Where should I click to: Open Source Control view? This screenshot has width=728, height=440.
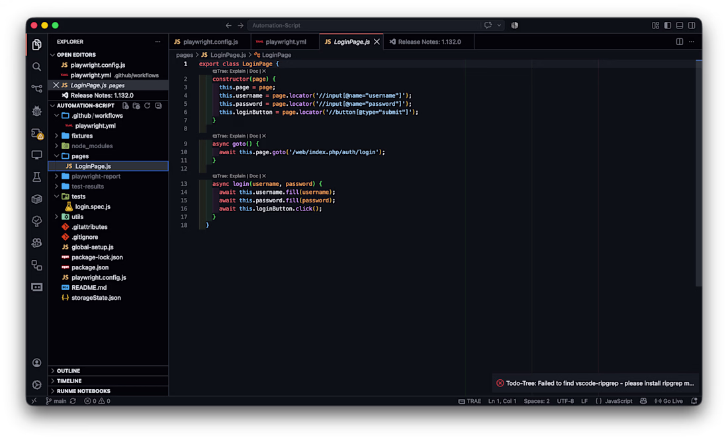click(x=36, y=88)
